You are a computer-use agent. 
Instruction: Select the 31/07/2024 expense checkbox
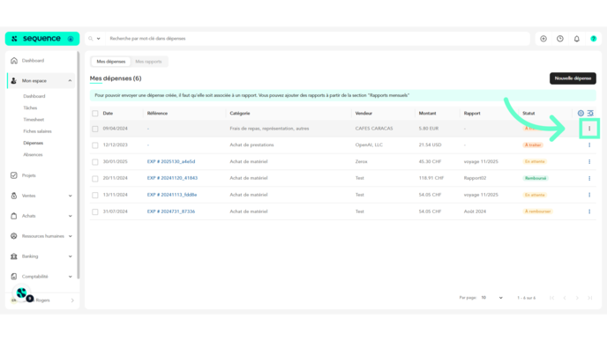[95, 211]
